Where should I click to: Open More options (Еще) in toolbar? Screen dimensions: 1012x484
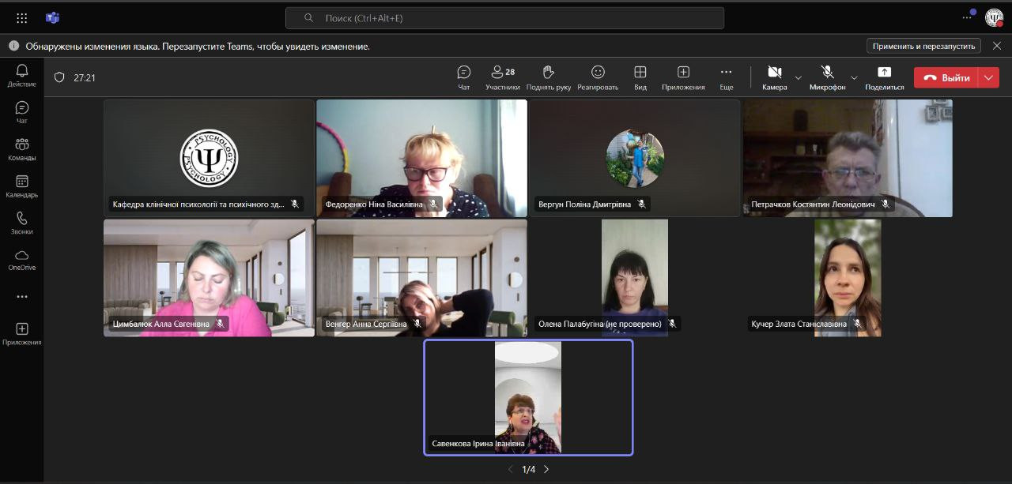(x=727, y=77)
